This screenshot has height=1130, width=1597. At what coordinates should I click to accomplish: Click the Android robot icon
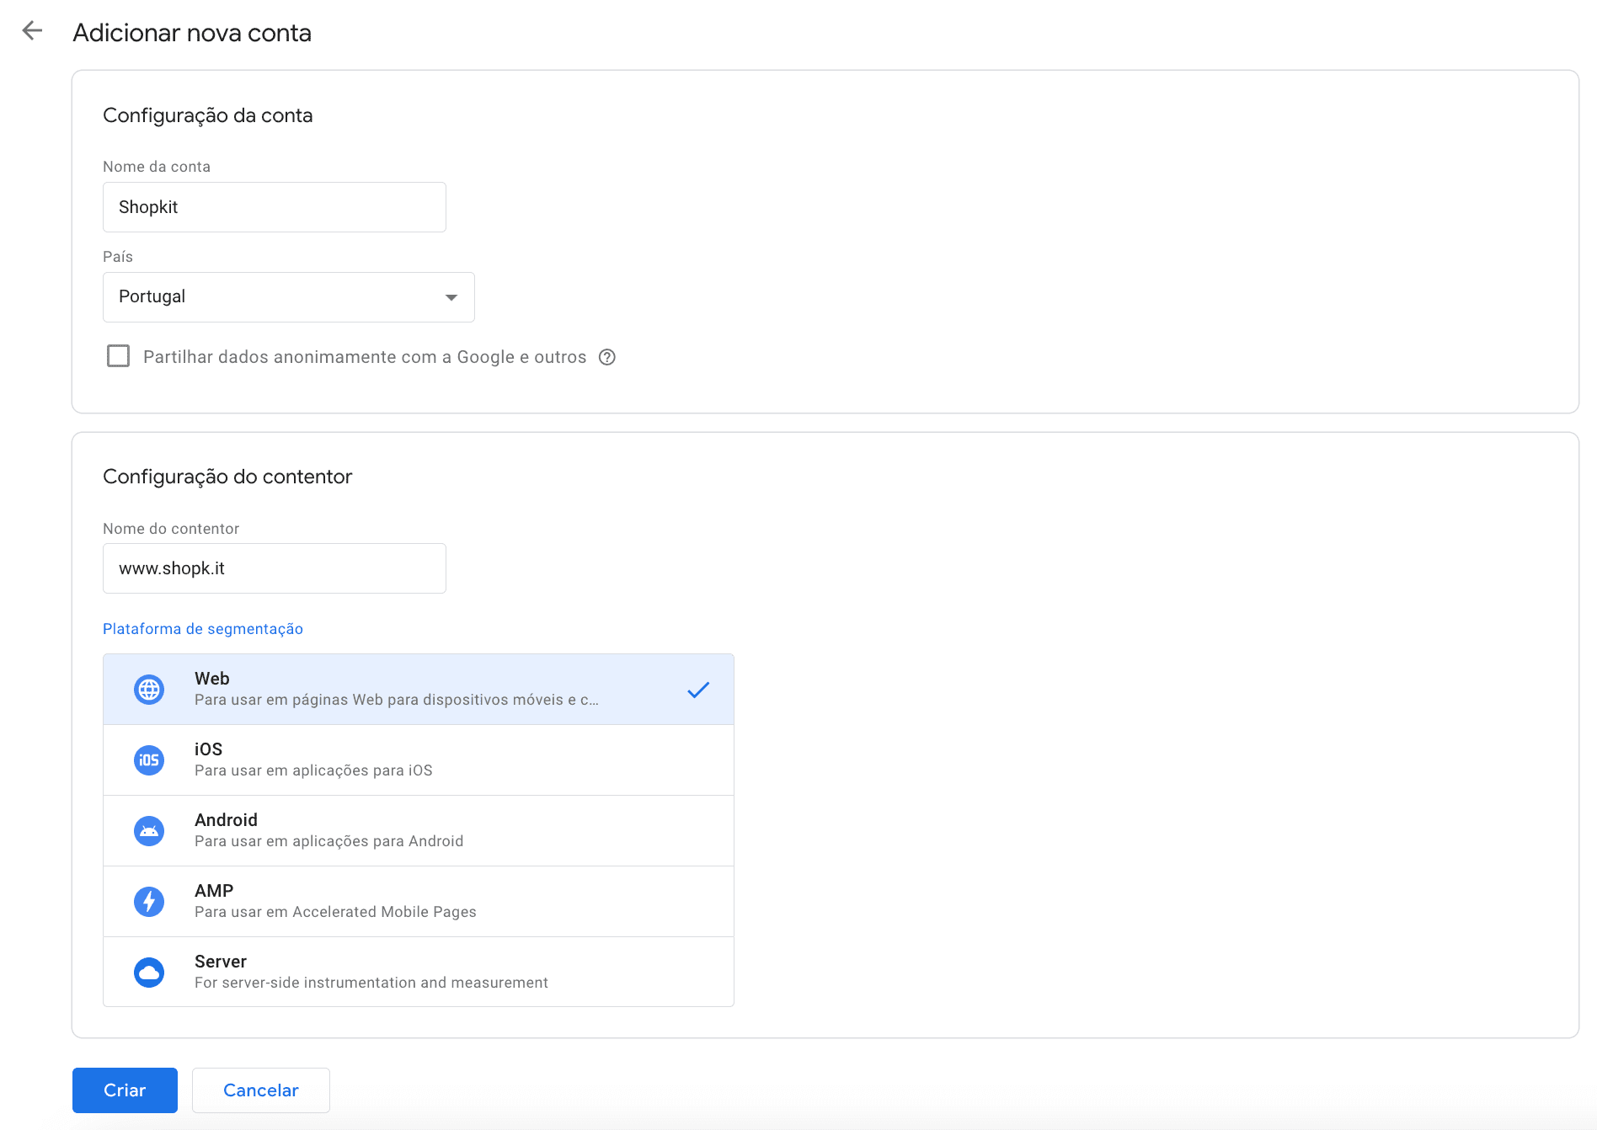pyautogui.click(x=149, y=831)
